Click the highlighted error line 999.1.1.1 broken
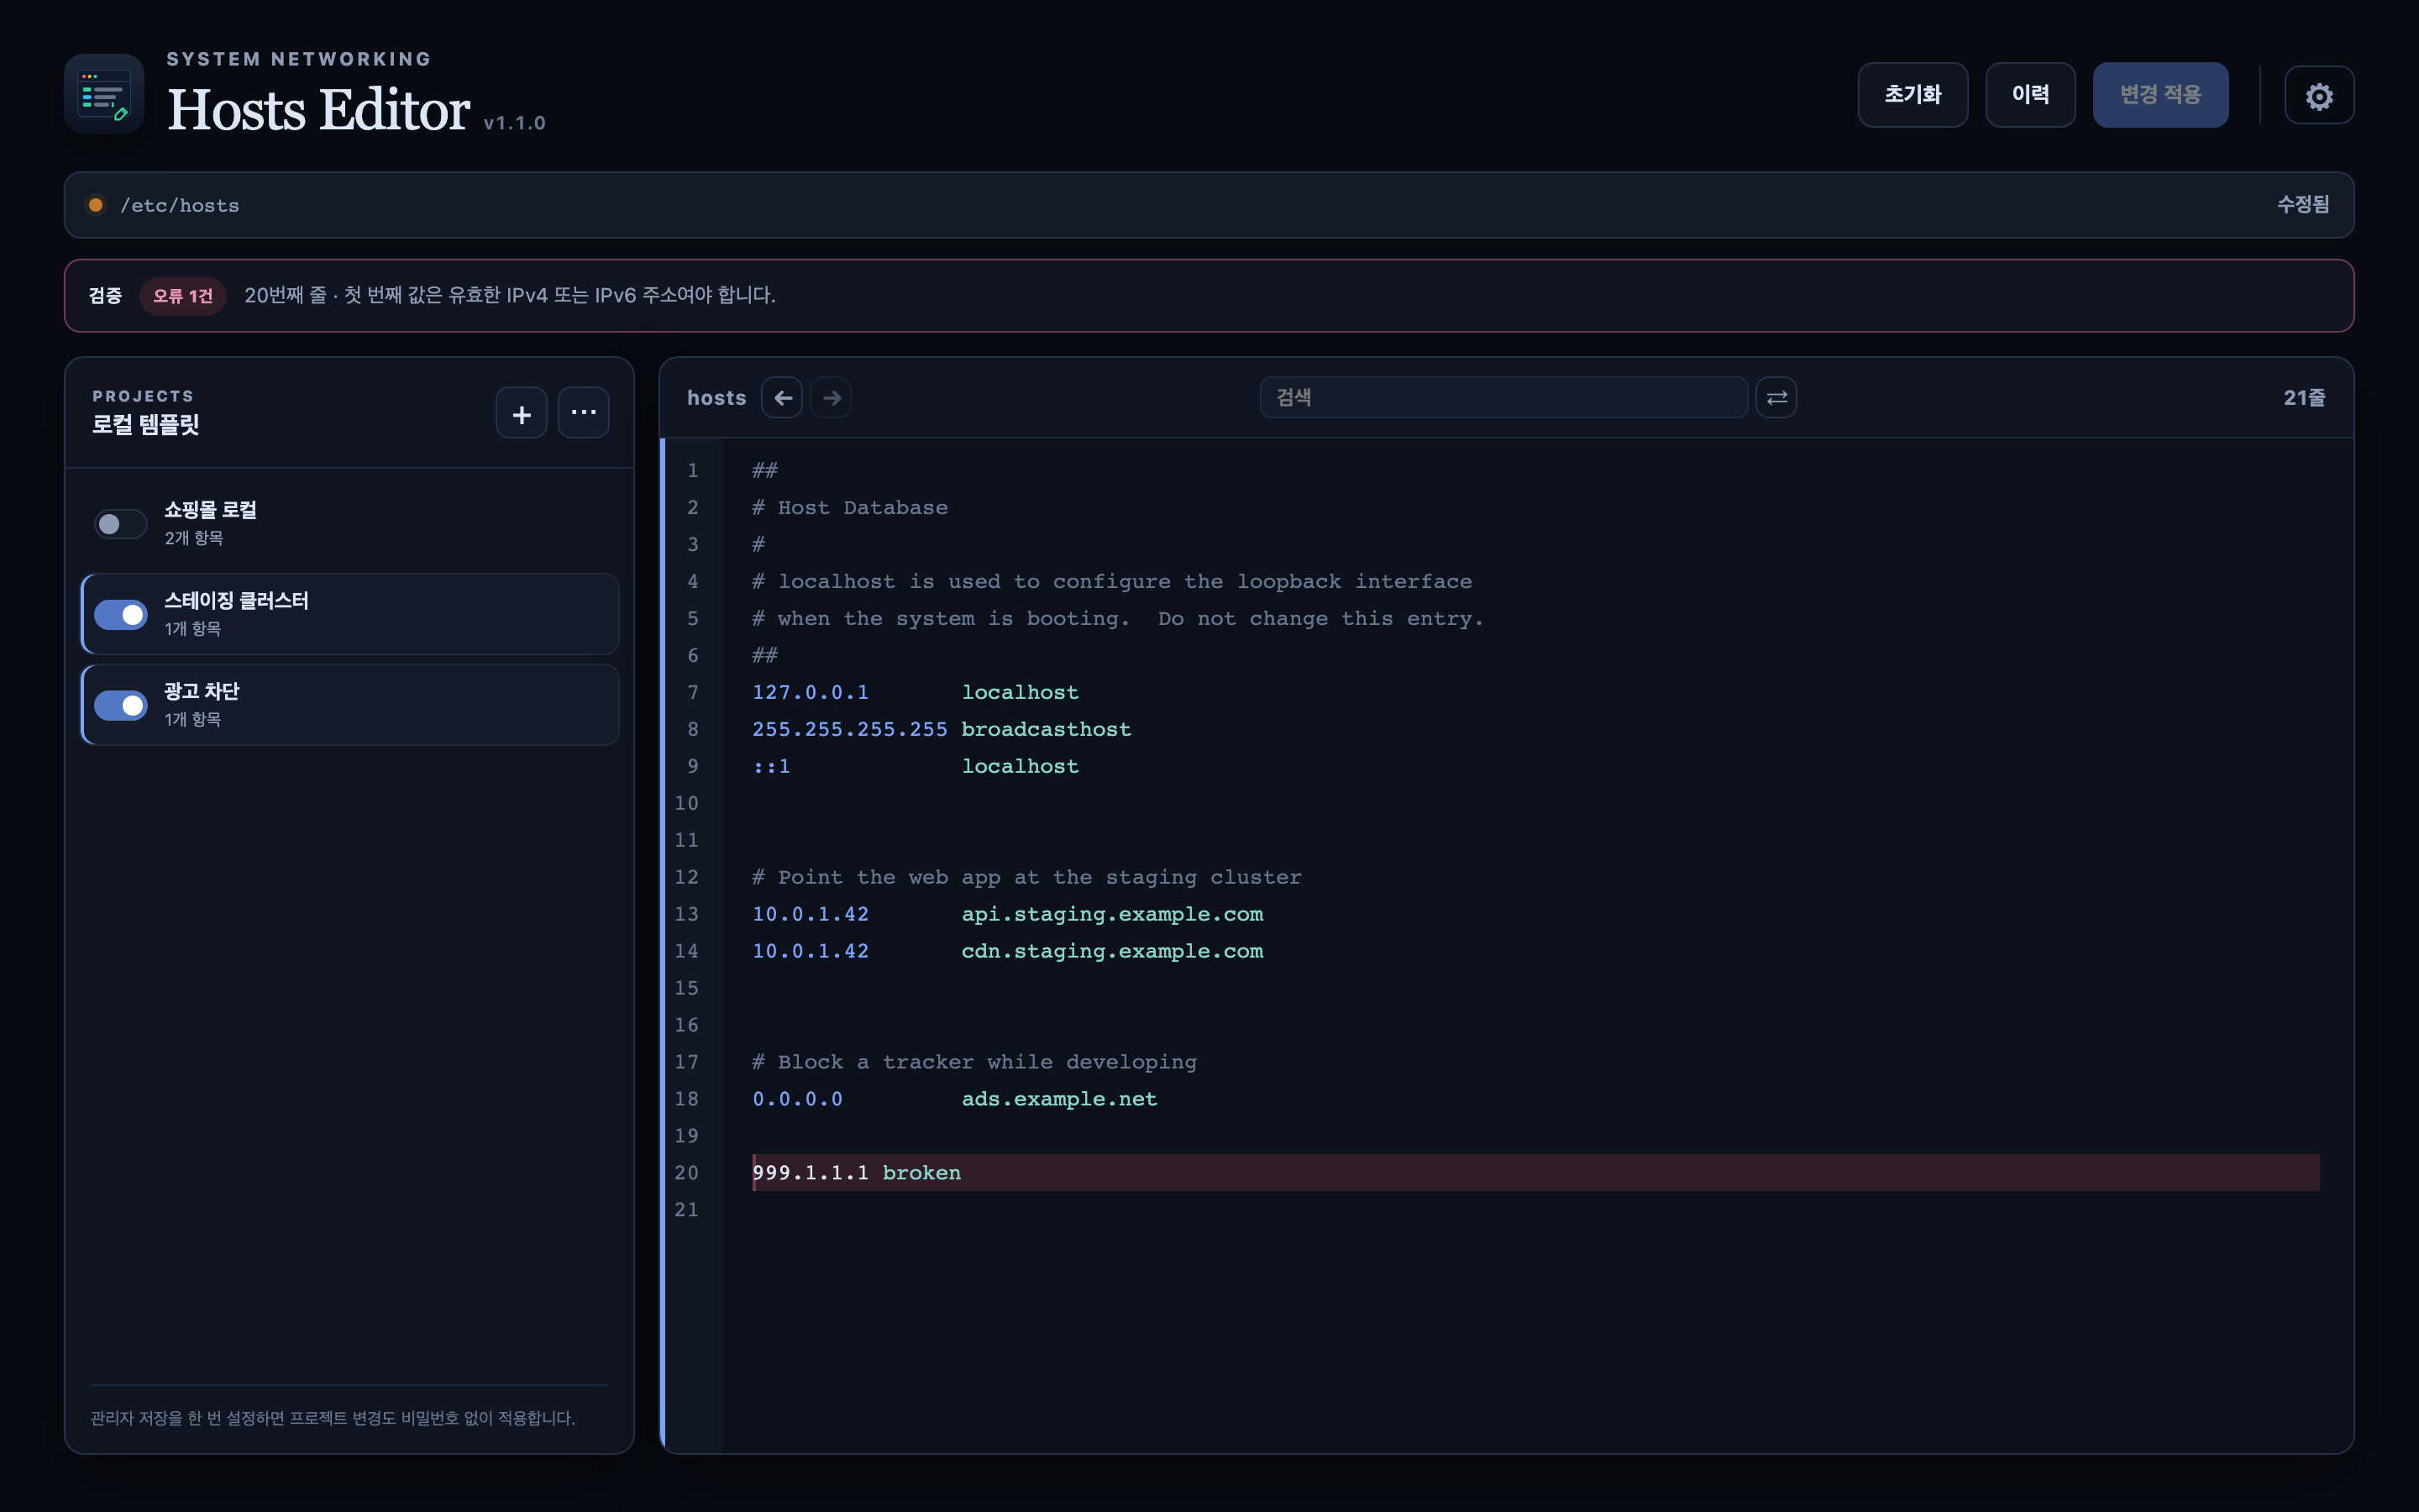Image resolution: width=2419 pixels, height=1512 pixels. point(1535,1173)
